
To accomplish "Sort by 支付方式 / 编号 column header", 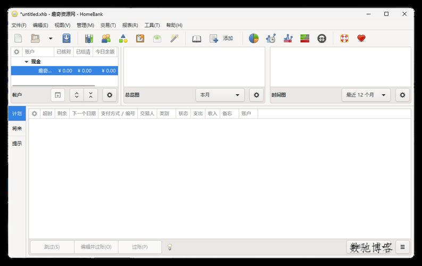I will click(118, 113).
